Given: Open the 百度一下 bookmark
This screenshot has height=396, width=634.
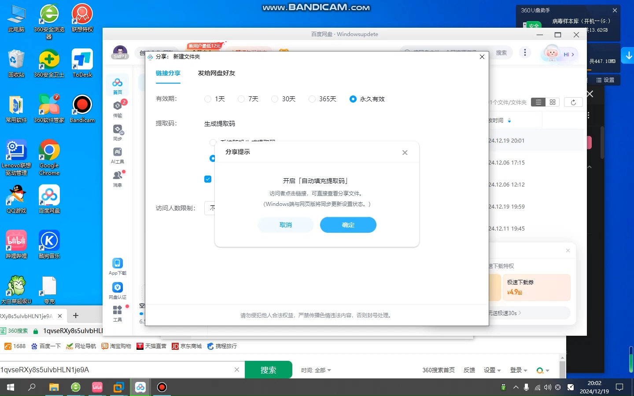Looking at the screenshot, I should pyautogui.click(x=46, y=346).
